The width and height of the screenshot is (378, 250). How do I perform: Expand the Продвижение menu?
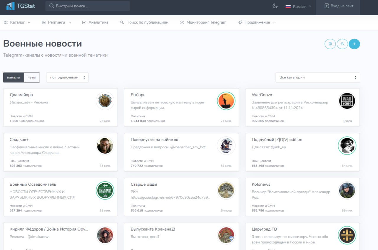point(257,22)
